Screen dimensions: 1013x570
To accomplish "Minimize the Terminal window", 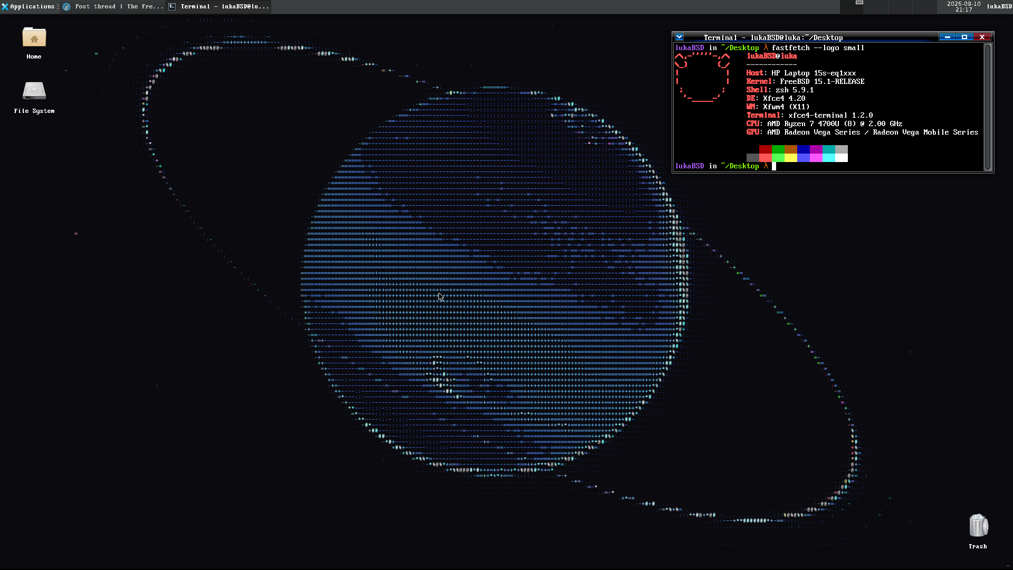I will coord(948,37).
